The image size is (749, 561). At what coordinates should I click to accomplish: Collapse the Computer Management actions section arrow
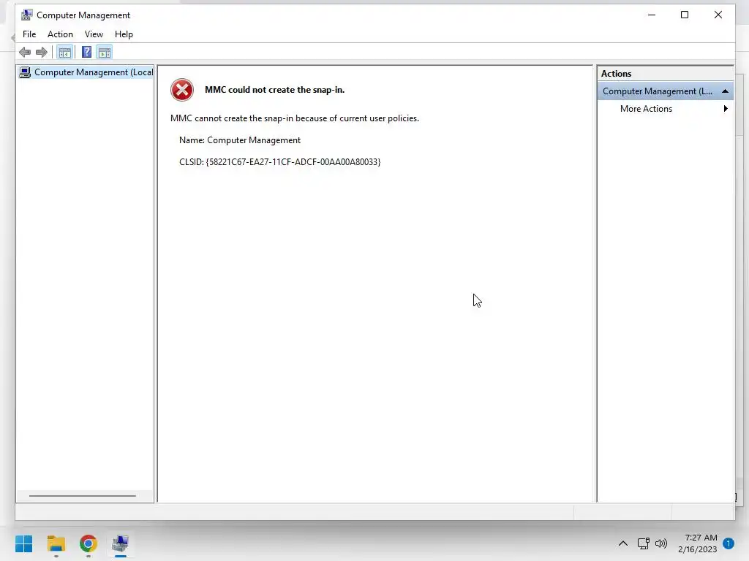click(725, 91)
